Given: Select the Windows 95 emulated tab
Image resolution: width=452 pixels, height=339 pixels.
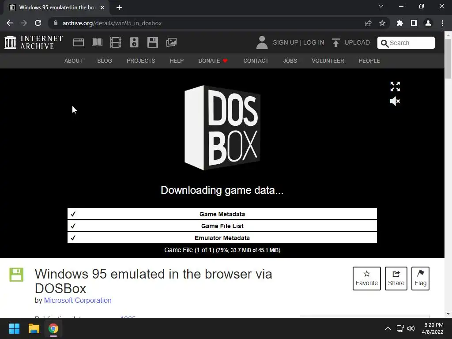Looking at the screenshot, I should coord(56,8).
